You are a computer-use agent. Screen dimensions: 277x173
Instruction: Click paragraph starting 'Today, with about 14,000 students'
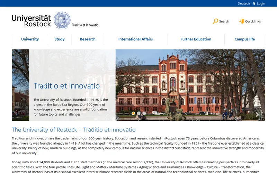click(135, 167)
